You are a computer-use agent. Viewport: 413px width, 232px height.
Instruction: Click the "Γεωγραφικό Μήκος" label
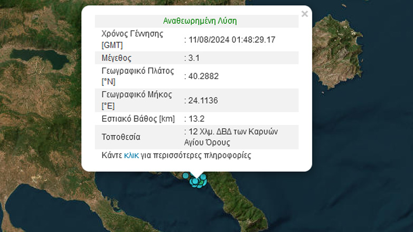point(137,95)
